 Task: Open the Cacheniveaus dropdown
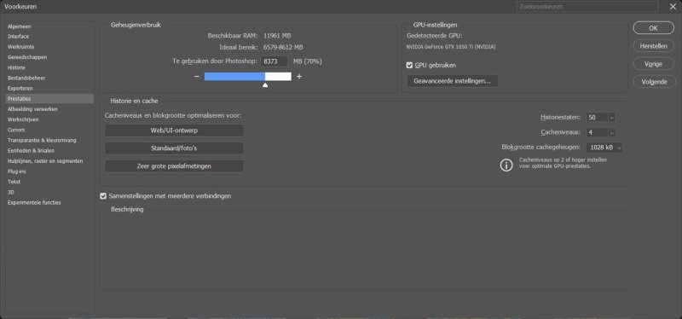(601, 132)
